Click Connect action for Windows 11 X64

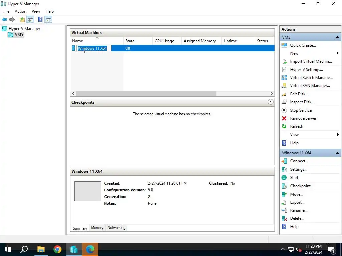coord(299,161)
